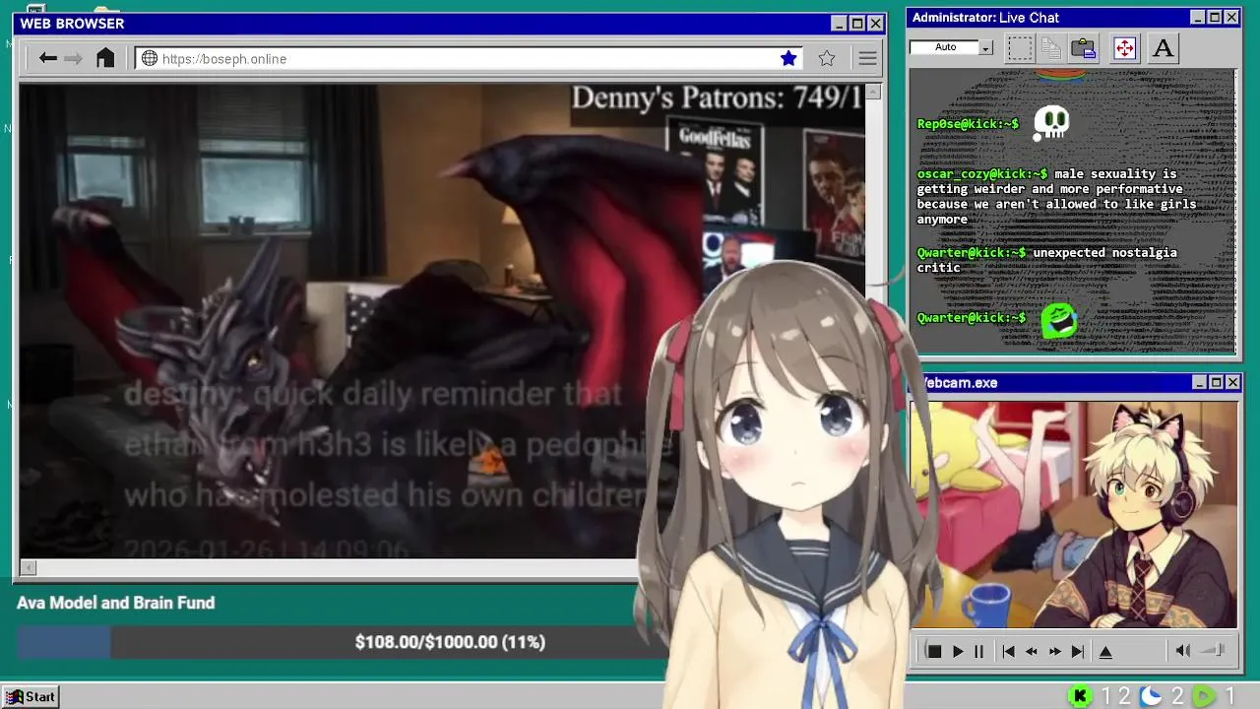Rewind in the webcam player
1260x709 pixels.
[1031, 651]
